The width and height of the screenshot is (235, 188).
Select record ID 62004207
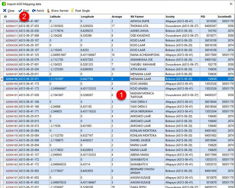[11, 40]
